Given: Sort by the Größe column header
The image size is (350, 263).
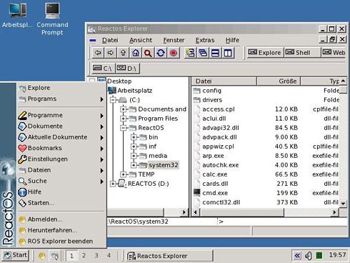Looking at the screenshot, I should [x=279, y=81].
